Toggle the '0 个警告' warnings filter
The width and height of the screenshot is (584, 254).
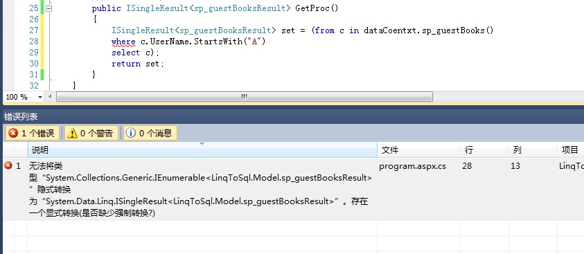tap(91, 133)
